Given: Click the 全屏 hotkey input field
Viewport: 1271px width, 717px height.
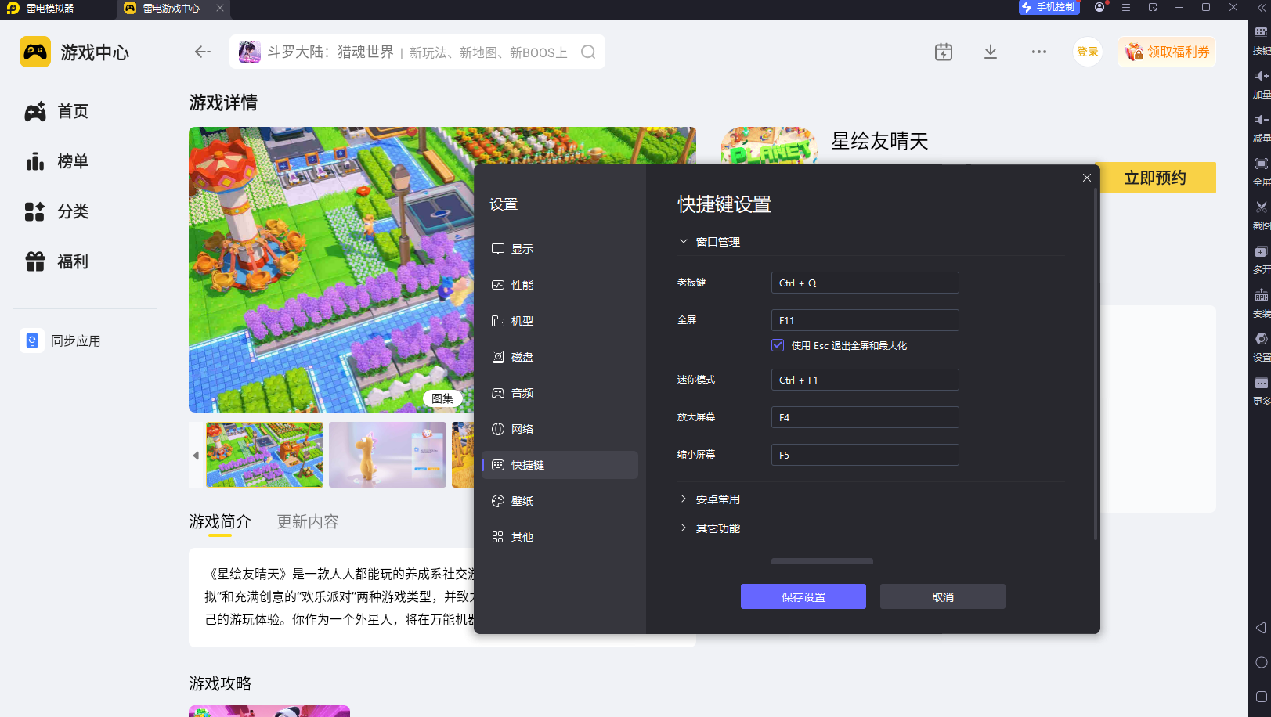Looking at the screenshot, I should pos(865,319).
